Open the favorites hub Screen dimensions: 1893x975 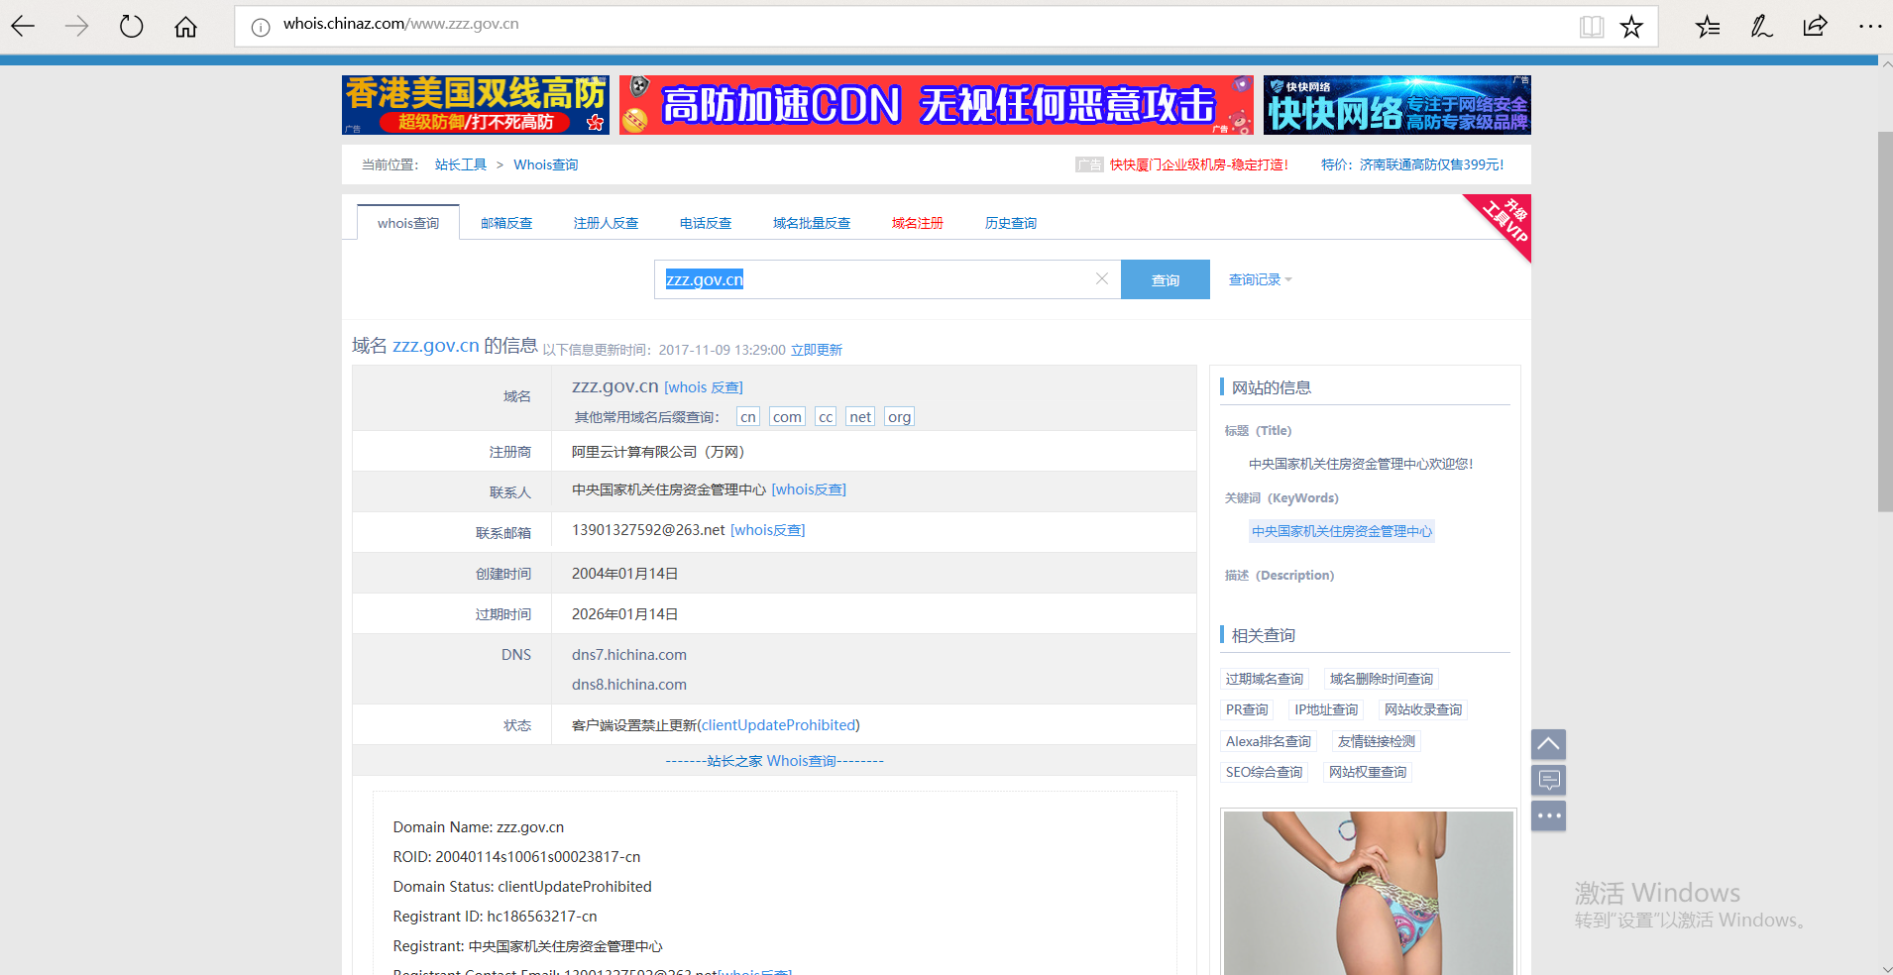tap(1708, 27)
